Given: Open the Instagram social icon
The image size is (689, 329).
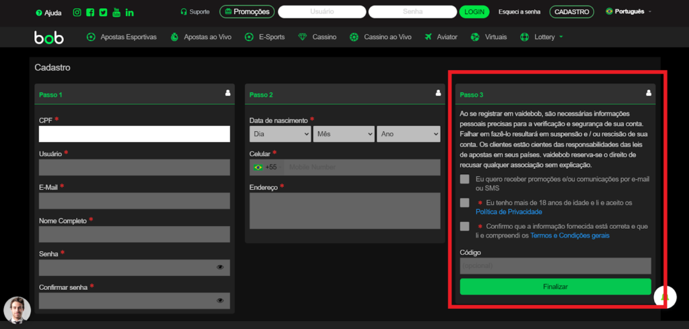Looking at the screenshot, I should point(77,12).
